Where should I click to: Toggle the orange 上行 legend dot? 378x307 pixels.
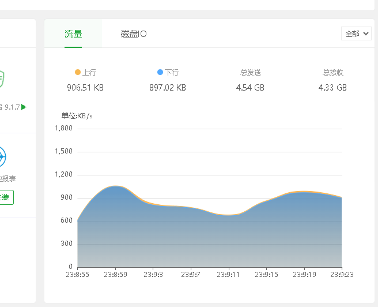(x=78, y=72)
